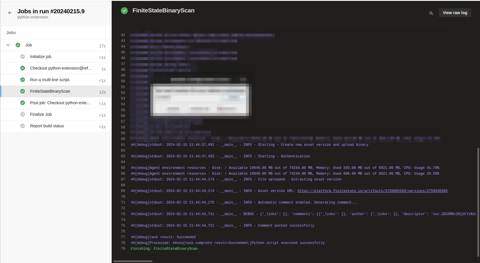This screenshot has height=263, width=480.
Task: Open the log search tool
Action: pos(431,13)
